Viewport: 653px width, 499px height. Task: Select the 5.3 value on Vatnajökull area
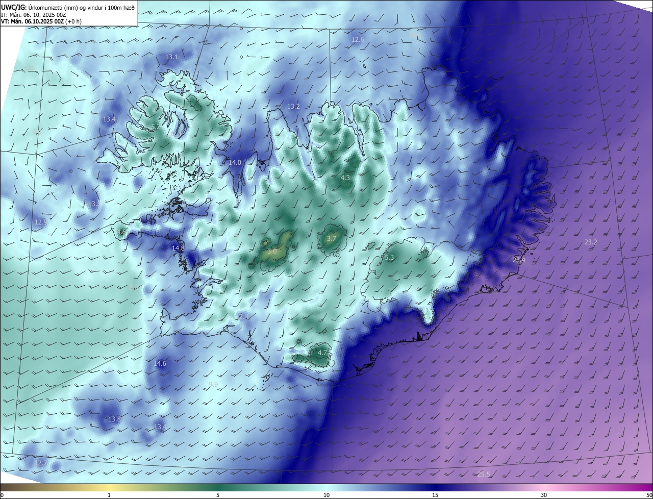click(389, 257)
